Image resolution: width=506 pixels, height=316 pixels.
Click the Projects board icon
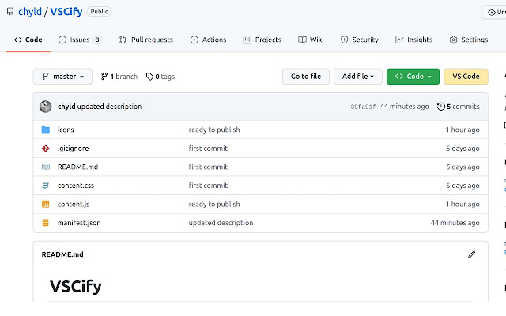coord(247,39)
